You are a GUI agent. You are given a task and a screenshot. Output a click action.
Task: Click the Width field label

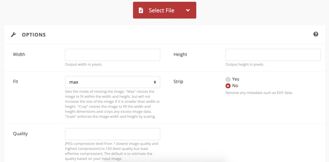point(19,54)
